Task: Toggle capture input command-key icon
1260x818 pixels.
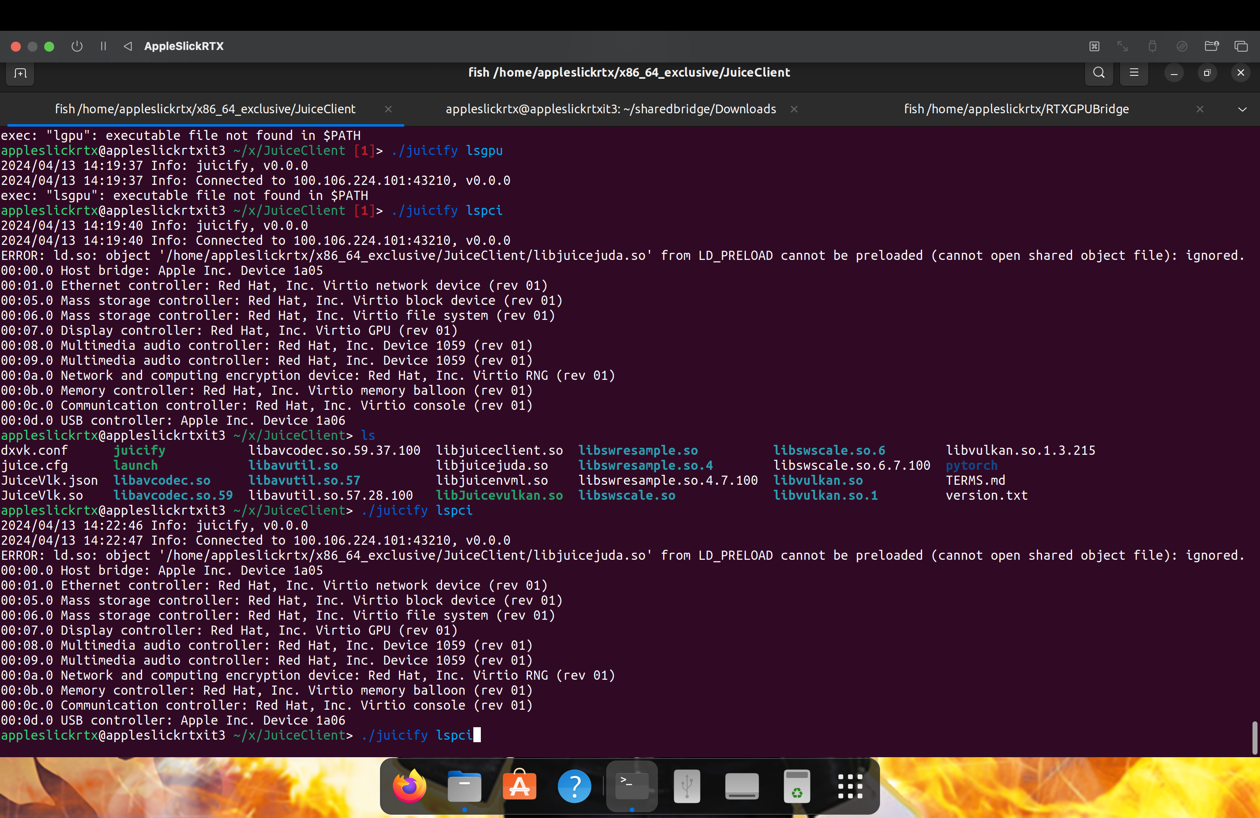Action: pos(1094,47)
